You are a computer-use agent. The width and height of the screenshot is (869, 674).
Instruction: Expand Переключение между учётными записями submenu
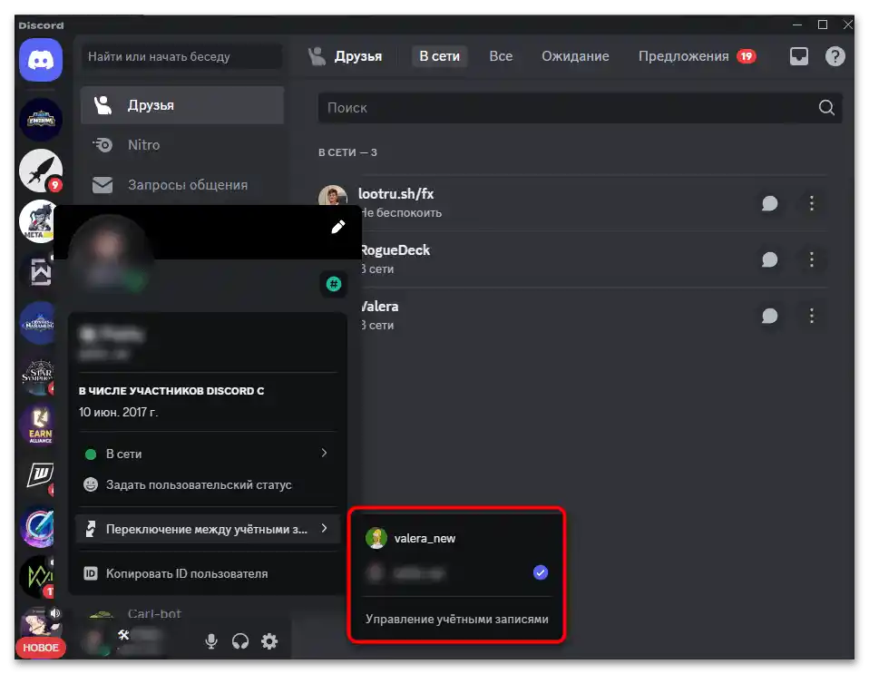[x=208, y=530]
